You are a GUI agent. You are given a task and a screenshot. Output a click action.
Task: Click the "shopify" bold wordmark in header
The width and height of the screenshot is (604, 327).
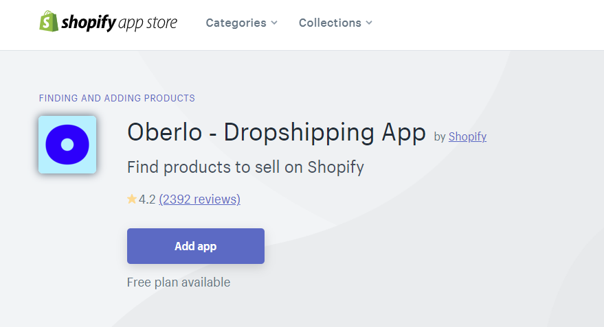tap(88, 23)
